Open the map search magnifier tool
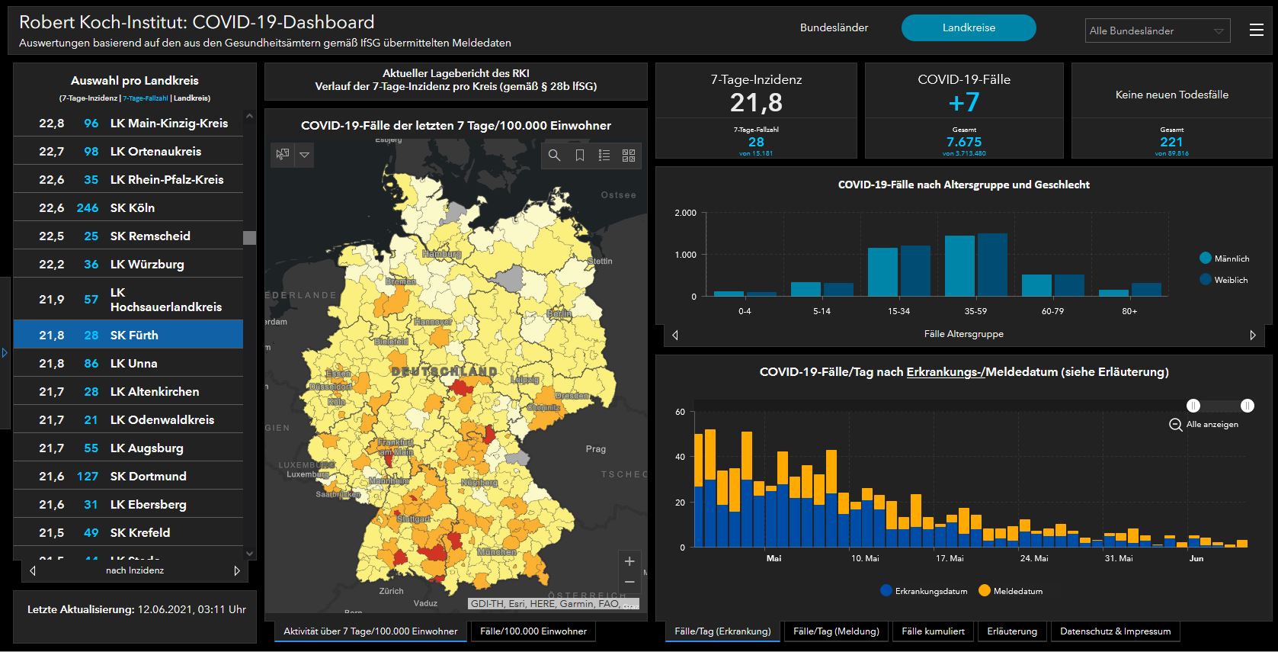The width and height of the screenshot is (1278, 652). point(554,156)
